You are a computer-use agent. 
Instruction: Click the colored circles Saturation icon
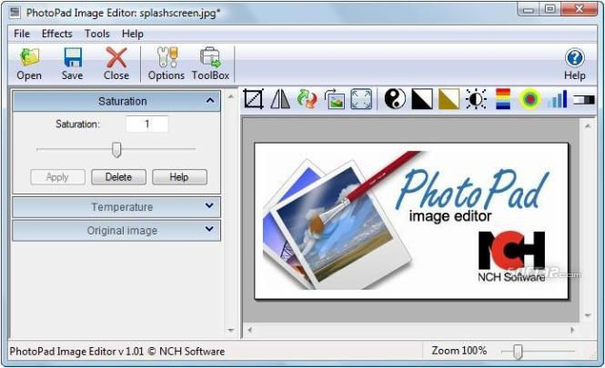coord(530,99)
